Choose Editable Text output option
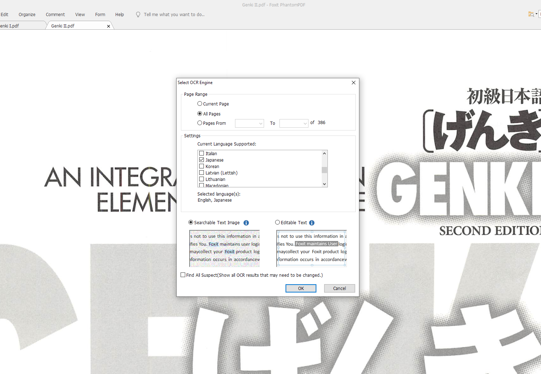This screenshot has width=541, height=374. [277, 222]
